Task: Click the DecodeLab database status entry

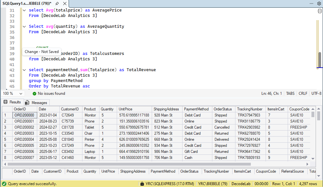Action: [x=241, y=184]
